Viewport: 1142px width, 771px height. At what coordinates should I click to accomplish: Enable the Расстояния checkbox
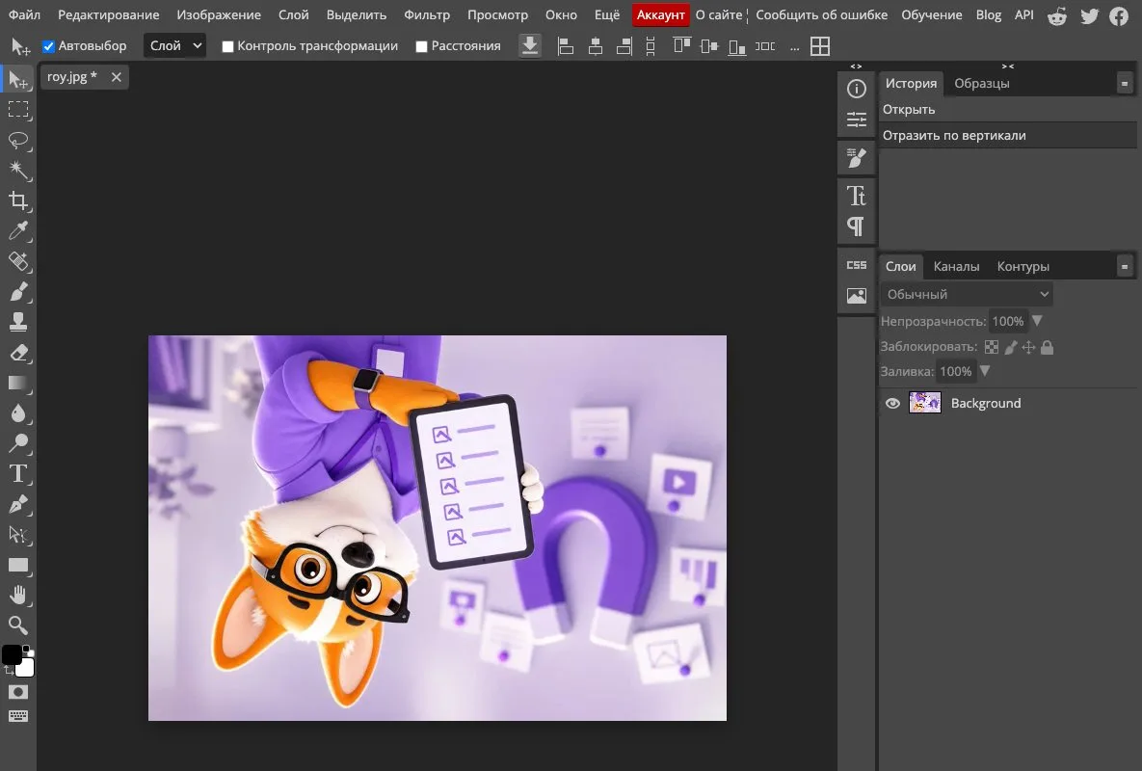[x=422, y=46]
